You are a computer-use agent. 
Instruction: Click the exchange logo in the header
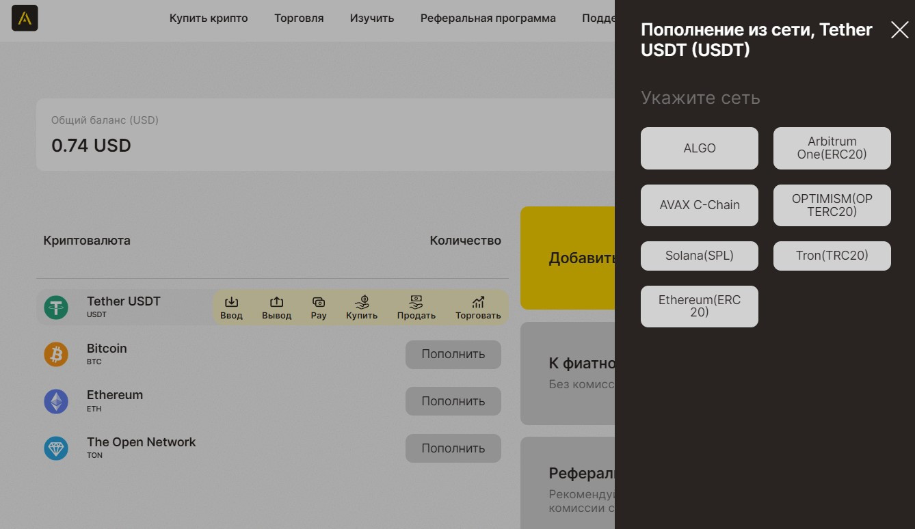pos(25,18)
